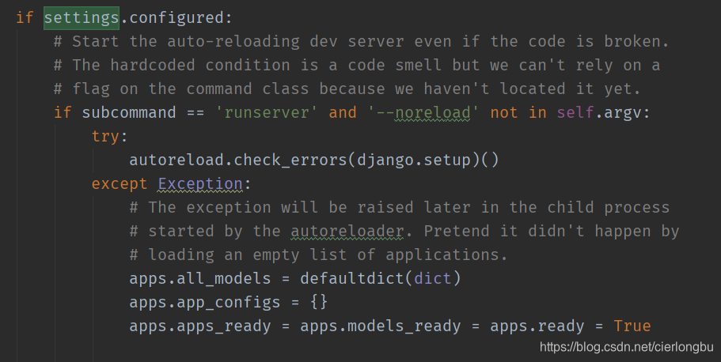Click 'dict' argument inside defaultdict

pos(433,278)
